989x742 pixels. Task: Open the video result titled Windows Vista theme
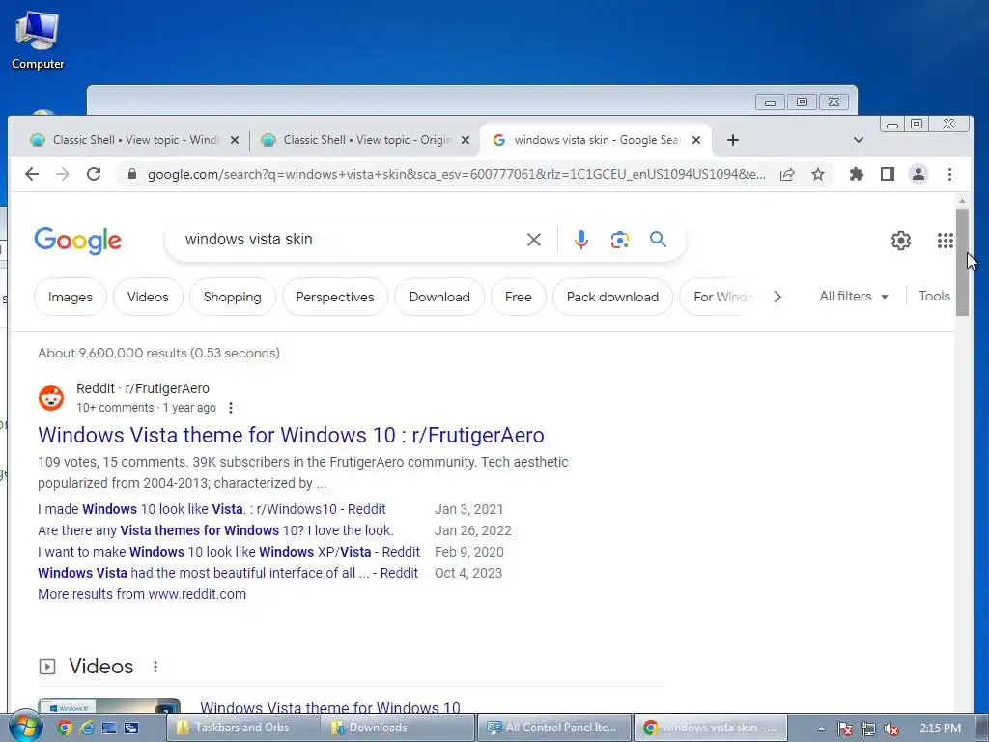coord(330,708)
